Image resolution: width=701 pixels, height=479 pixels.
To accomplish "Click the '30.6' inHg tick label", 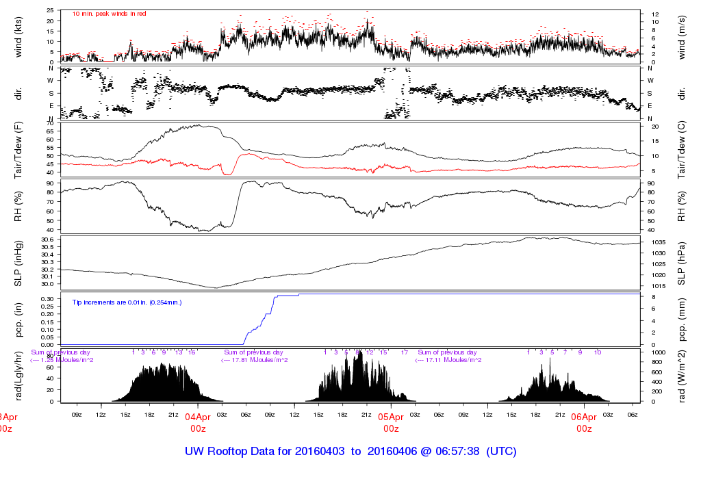I will click(47, 240).
